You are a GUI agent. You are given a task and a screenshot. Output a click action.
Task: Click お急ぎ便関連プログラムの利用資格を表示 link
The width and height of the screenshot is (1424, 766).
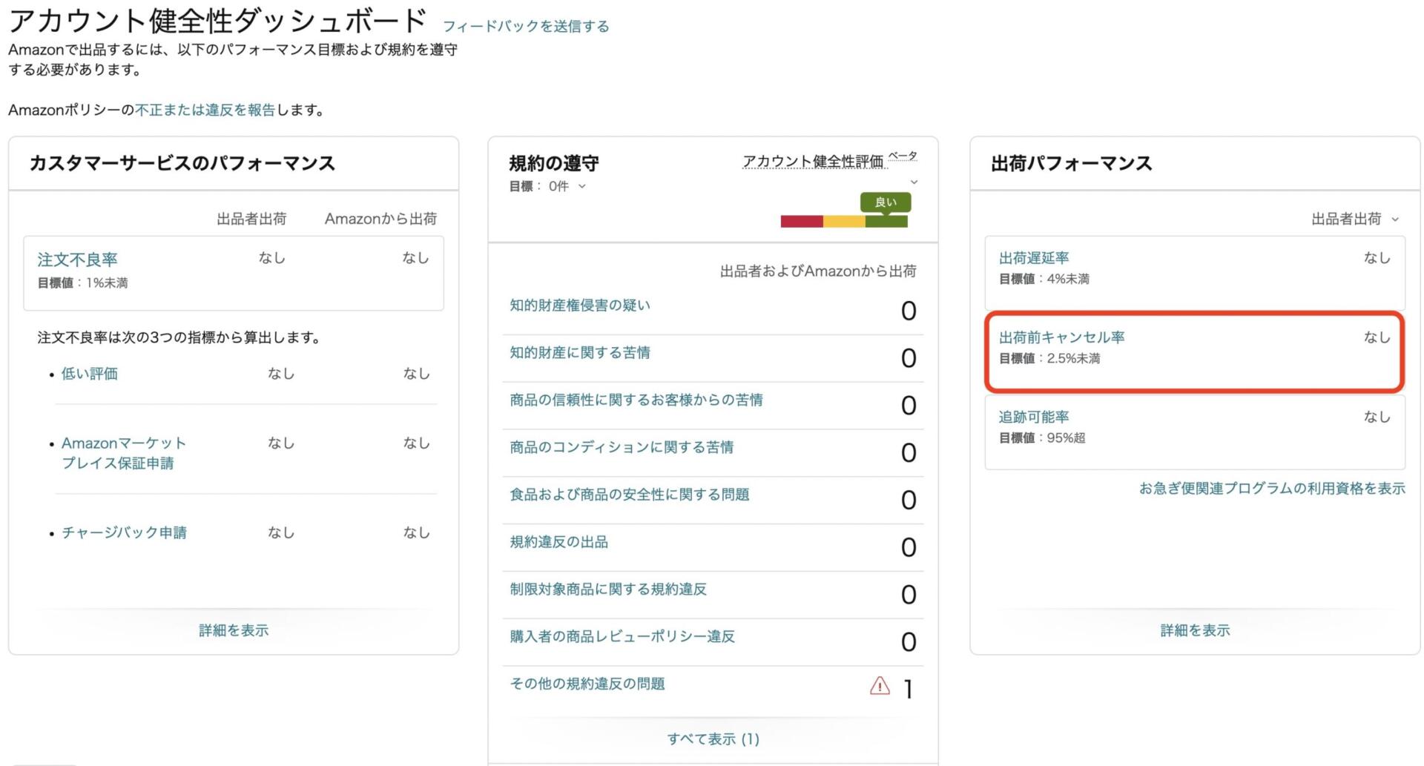click(x=1272, y=489)
